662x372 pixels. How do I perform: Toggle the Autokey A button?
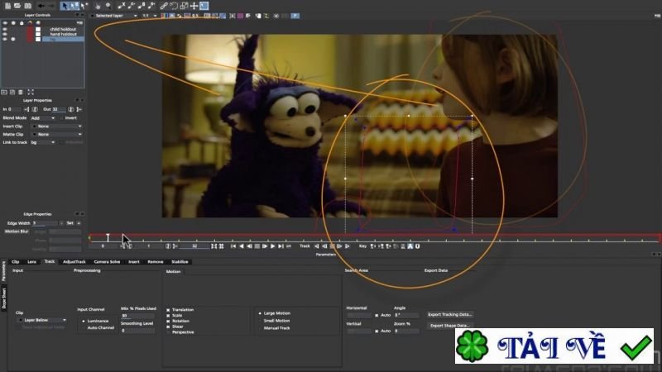click(410, 246)
